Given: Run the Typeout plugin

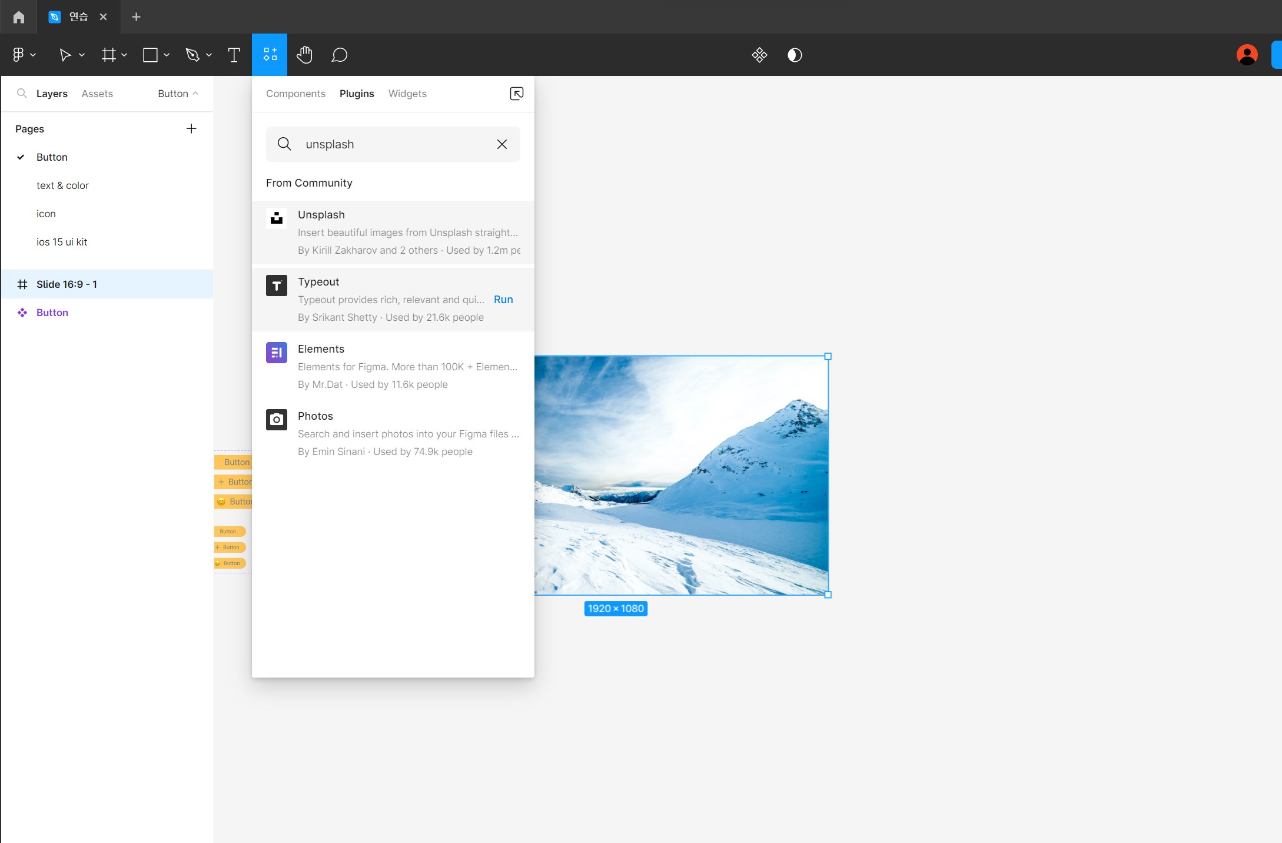Looking at the screenshot, I should [503, 300].
